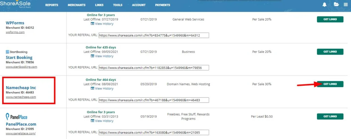Open the notifications bell icon
Image resolution: width=351 pixels, height=139 pixels.
[x=324, y=4]
